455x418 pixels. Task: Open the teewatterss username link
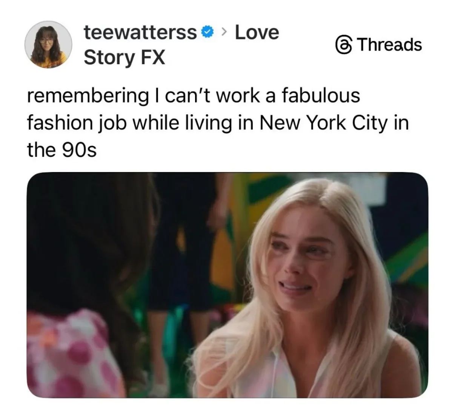click(x=140, y=32)
